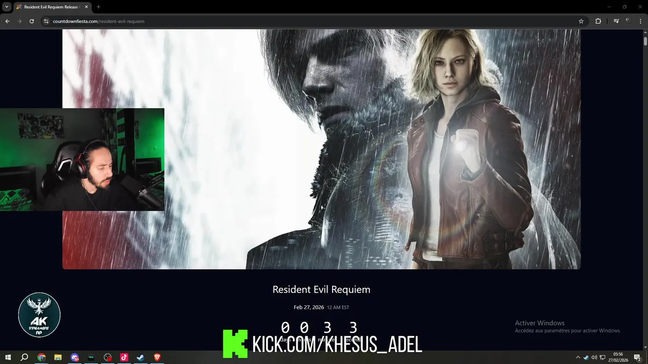The image size is (648, 364).
Task: Open TikTok app from the taskbar
Action: tap(124, 357)
